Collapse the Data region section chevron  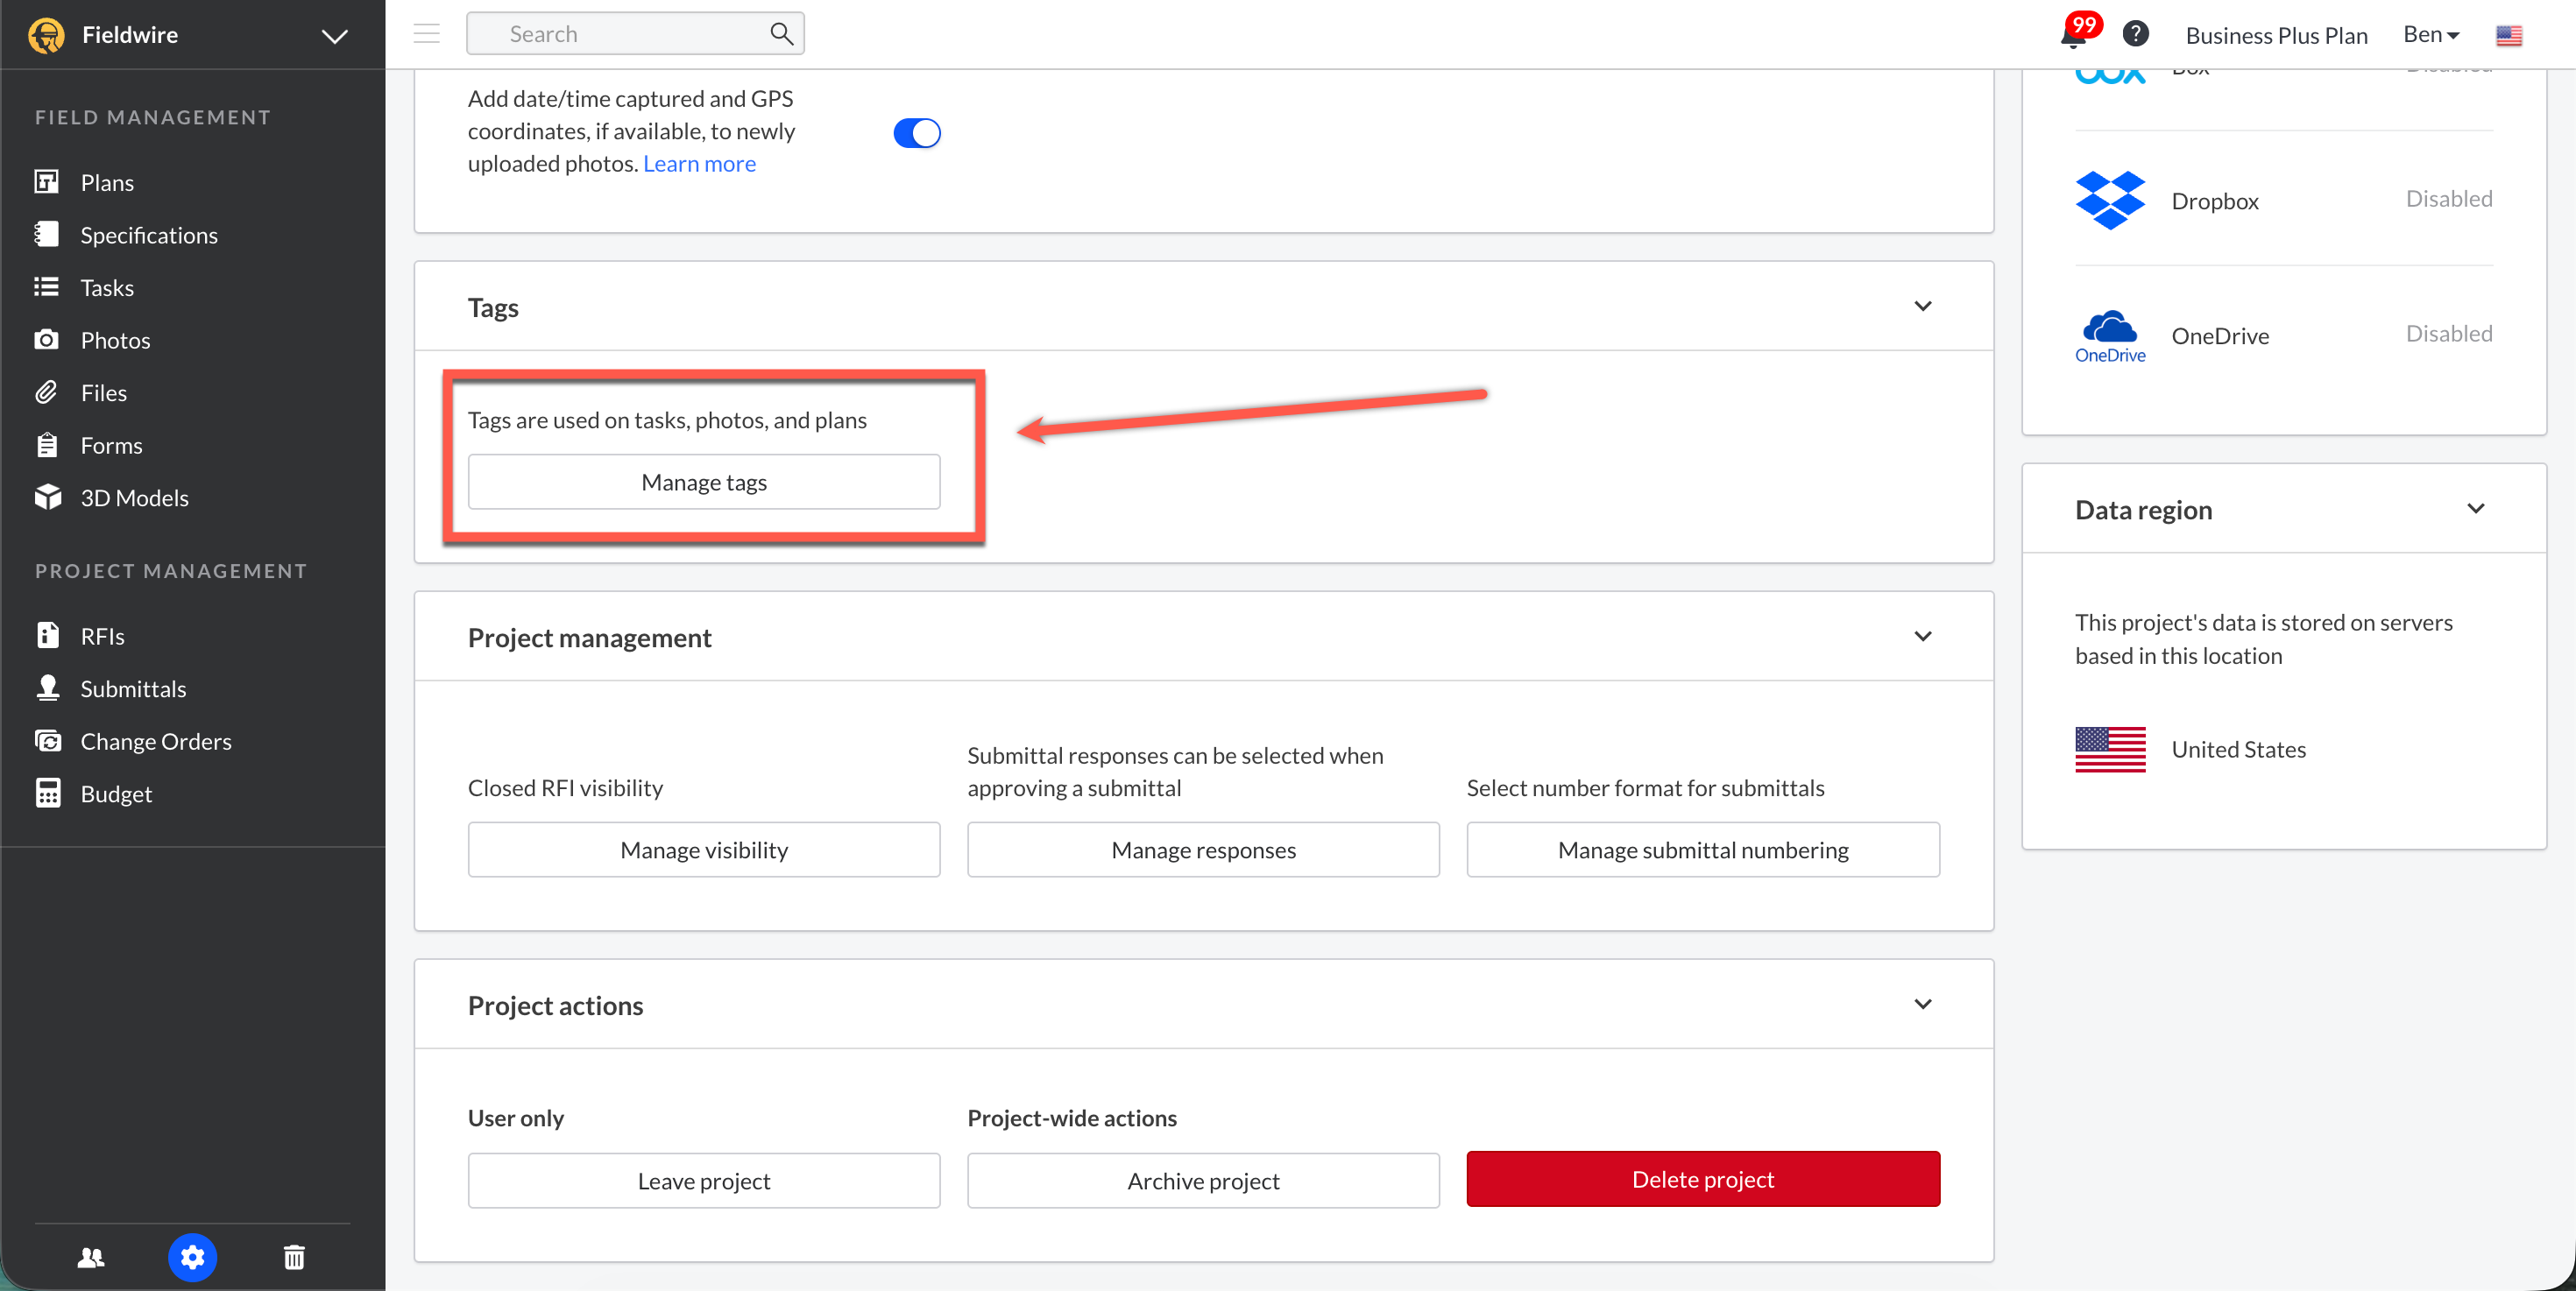(x=2476, y=509)
